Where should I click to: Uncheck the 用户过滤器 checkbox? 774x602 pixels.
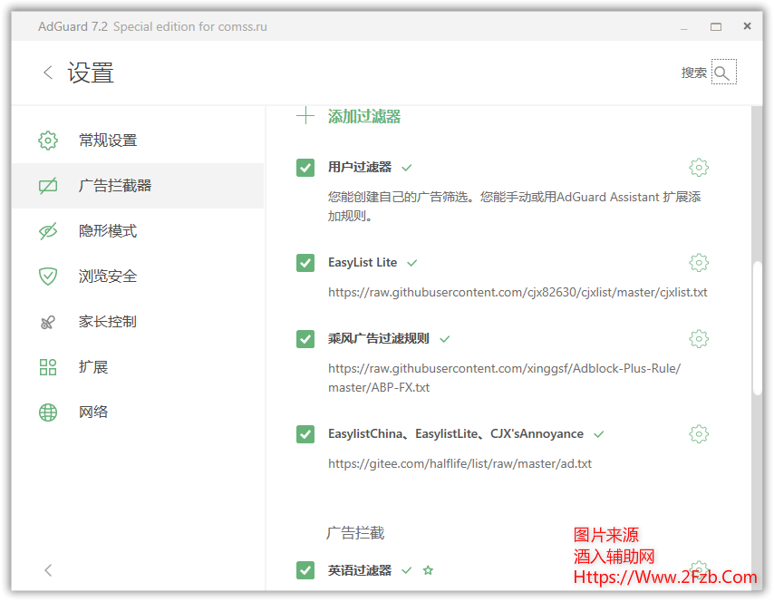305,168
